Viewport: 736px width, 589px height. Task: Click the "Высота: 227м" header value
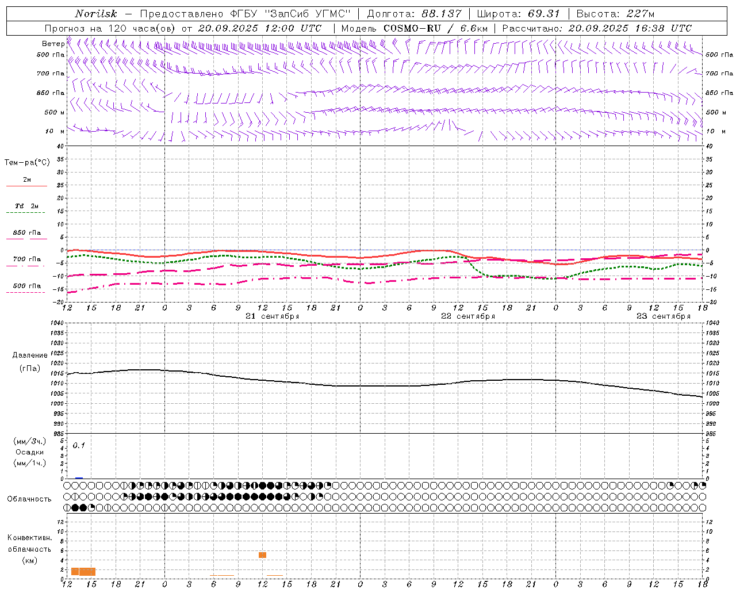point(615,14)
